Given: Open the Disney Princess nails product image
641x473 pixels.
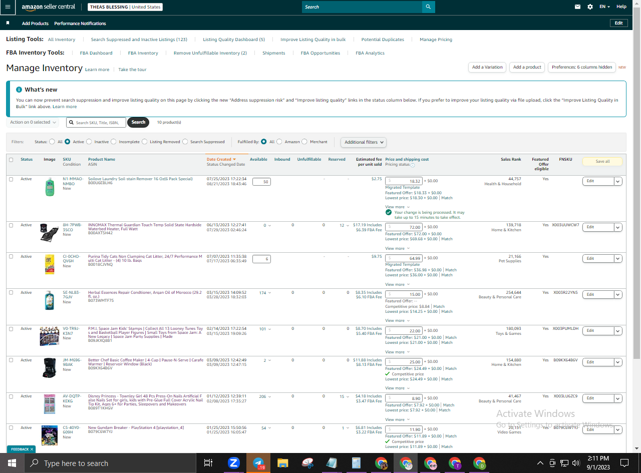Looking at the screenshot, I should (50, 403).
